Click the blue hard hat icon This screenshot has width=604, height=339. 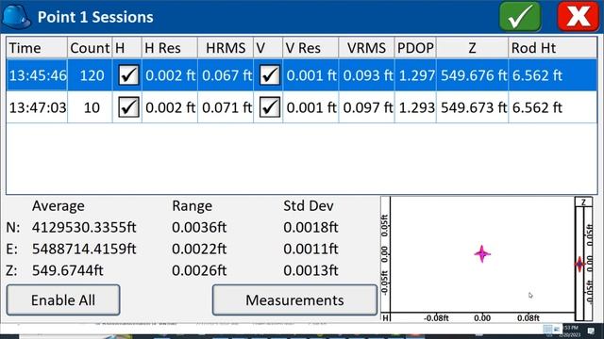point(16,17)
